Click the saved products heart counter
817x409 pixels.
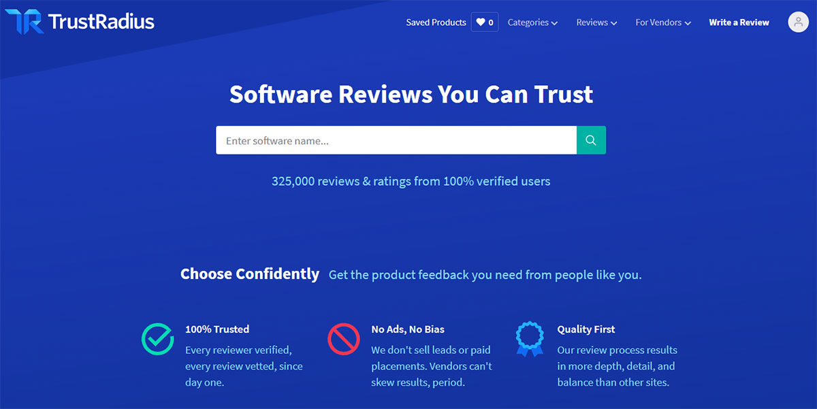[485, 22]
